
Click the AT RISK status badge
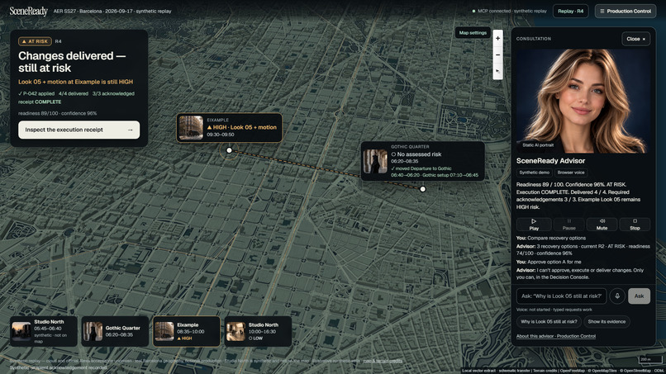35,41
